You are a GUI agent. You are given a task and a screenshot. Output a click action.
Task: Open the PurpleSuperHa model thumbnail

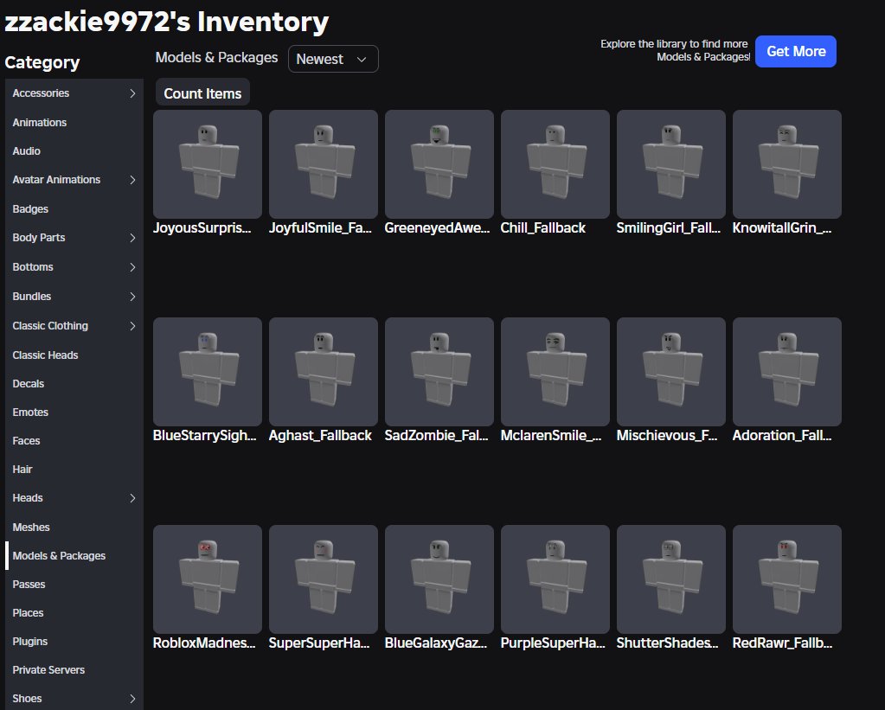(555, 579)
